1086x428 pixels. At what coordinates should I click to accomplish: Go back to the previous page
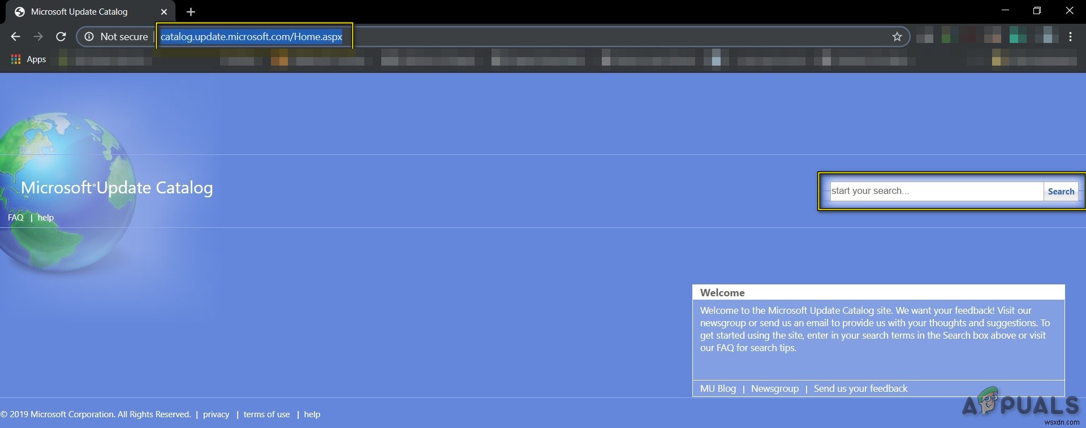pos(15,37)
